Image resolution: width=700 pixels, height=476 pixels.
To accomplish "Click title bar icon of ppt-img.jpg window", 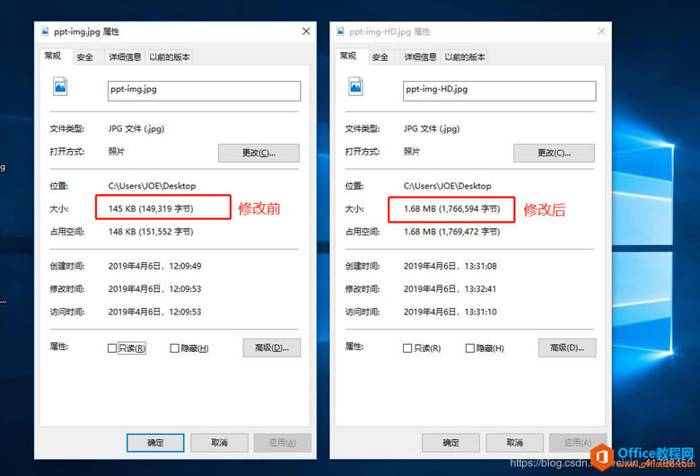I will tap(45, 31).
